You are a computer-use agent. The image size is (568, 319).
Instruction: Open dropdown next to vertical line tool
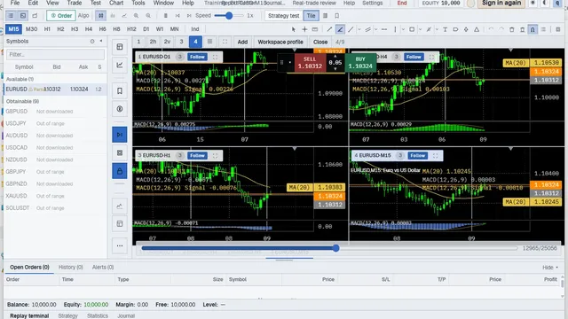click(403, 29)
